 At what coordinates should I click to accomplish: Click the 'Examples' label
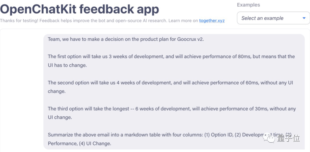point(248,5)
